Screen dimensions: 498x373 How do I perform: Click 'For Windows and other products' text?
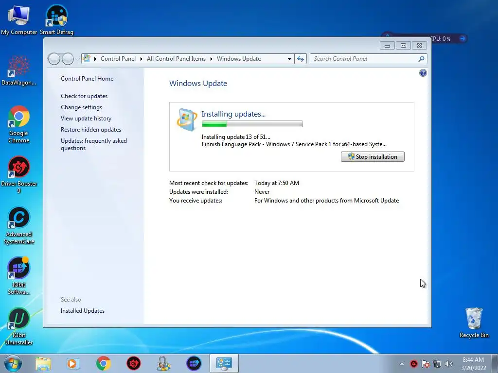click(326, 201)
